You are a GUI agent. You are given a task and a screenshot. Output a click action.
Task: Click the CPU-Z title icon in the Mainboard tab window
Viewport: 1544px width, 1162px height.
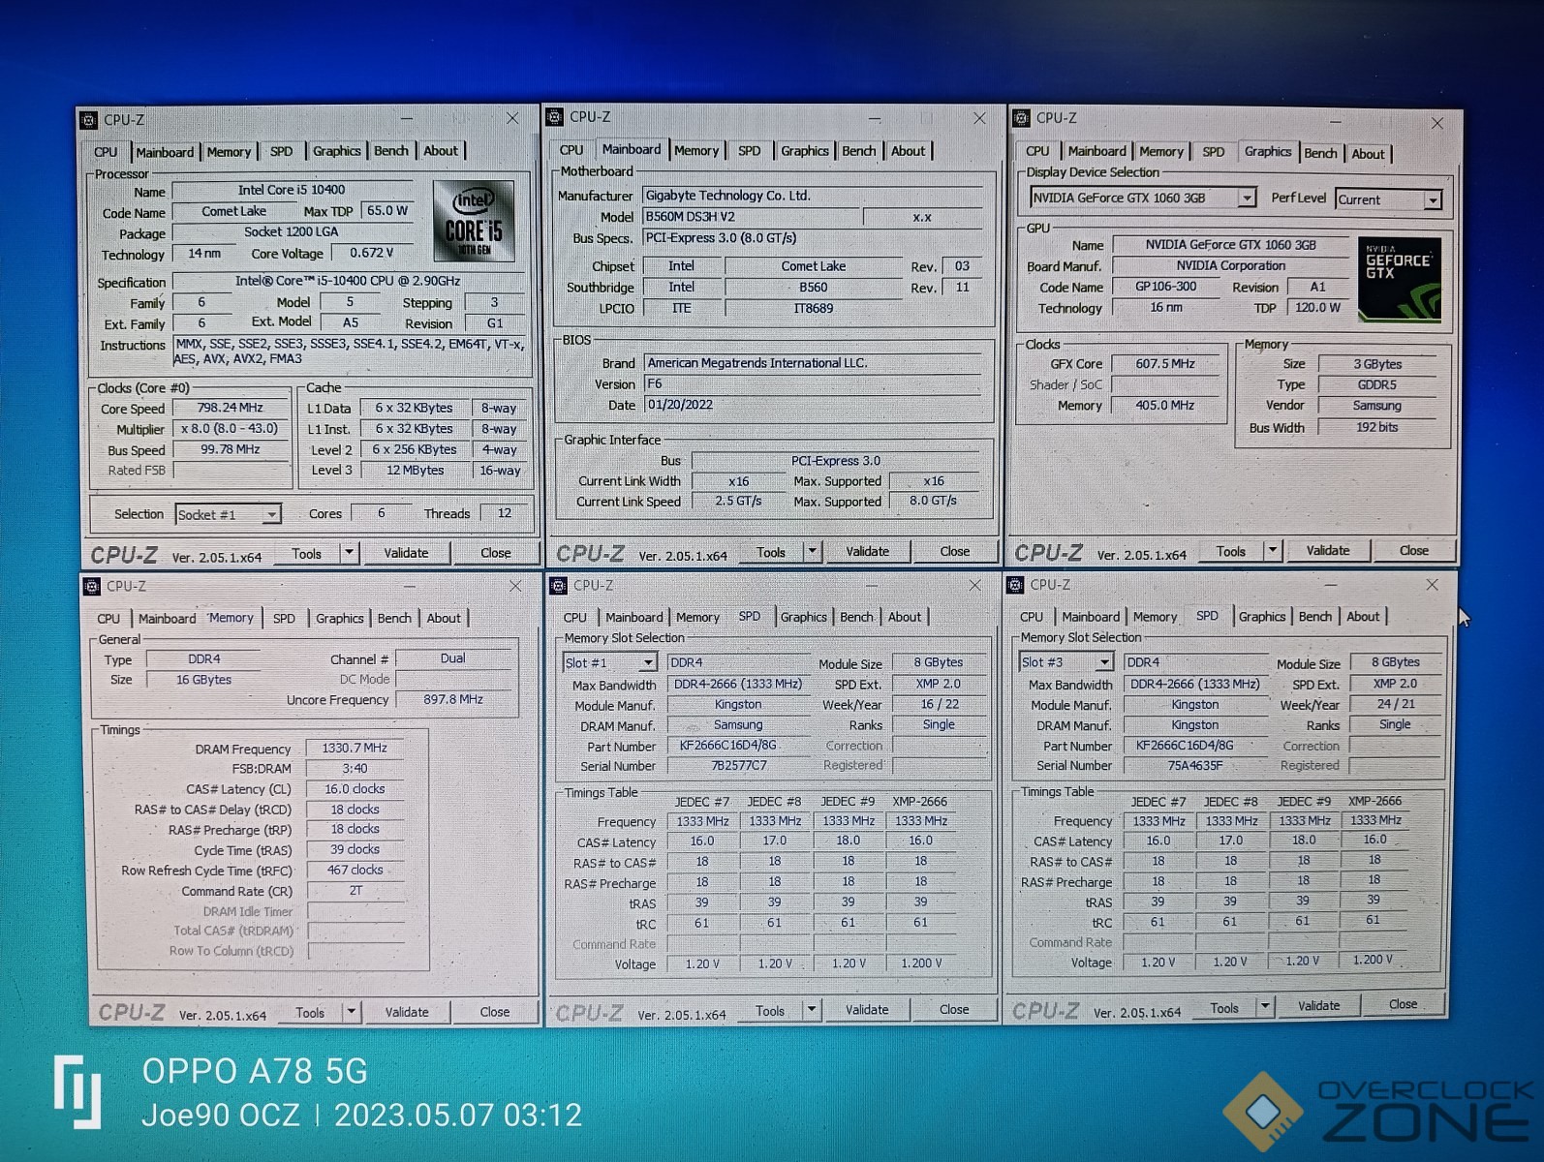555,117
